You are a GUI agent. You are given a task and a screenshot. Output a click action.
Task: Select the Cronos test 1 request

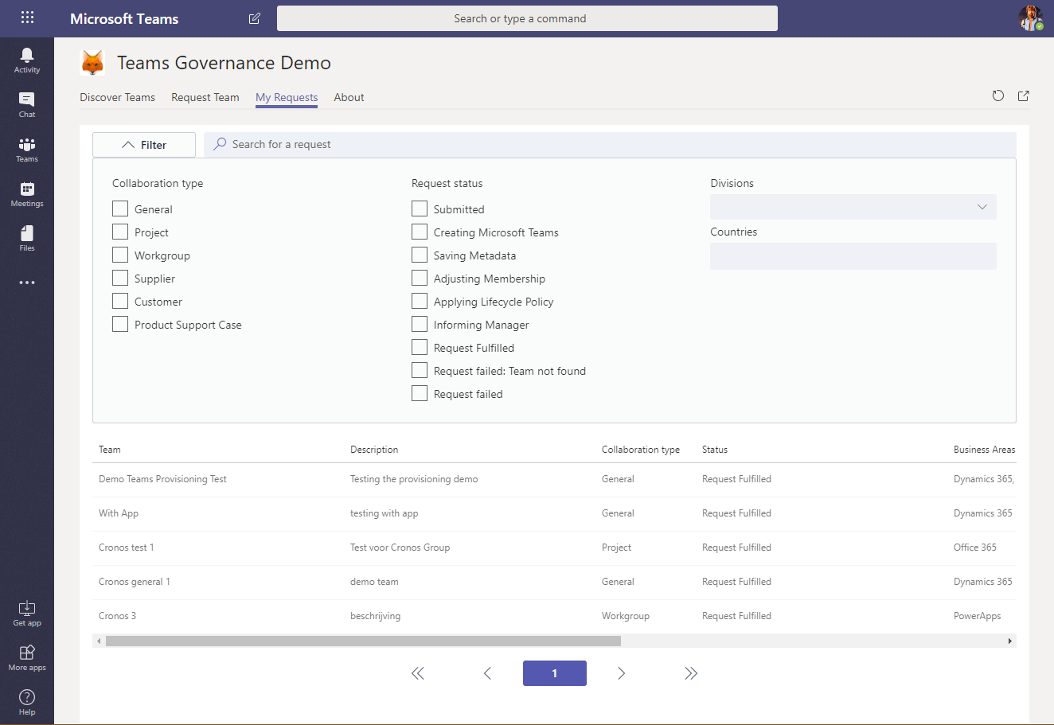click(x=554, y=548)
